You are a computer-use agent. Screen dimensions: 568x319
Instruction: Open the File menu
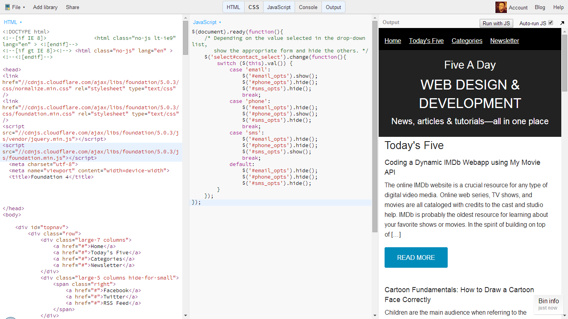coord(19,7)
